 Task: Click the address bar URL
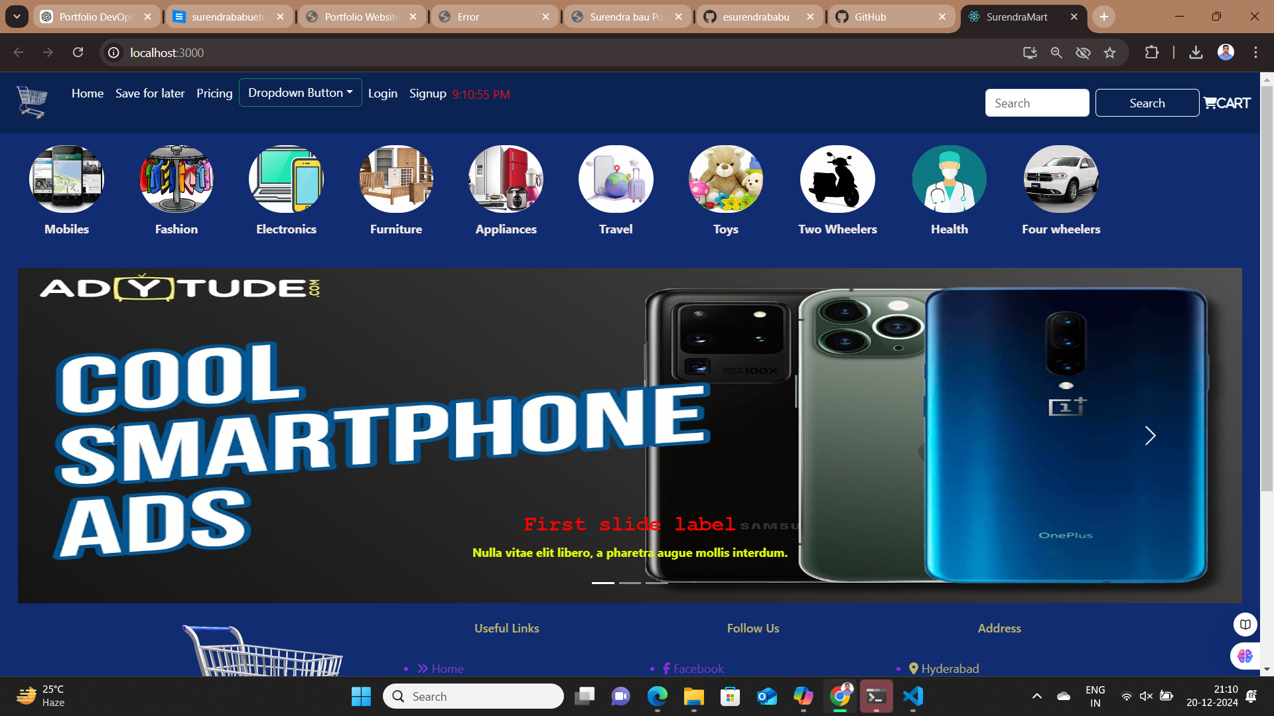pos(167,52)
